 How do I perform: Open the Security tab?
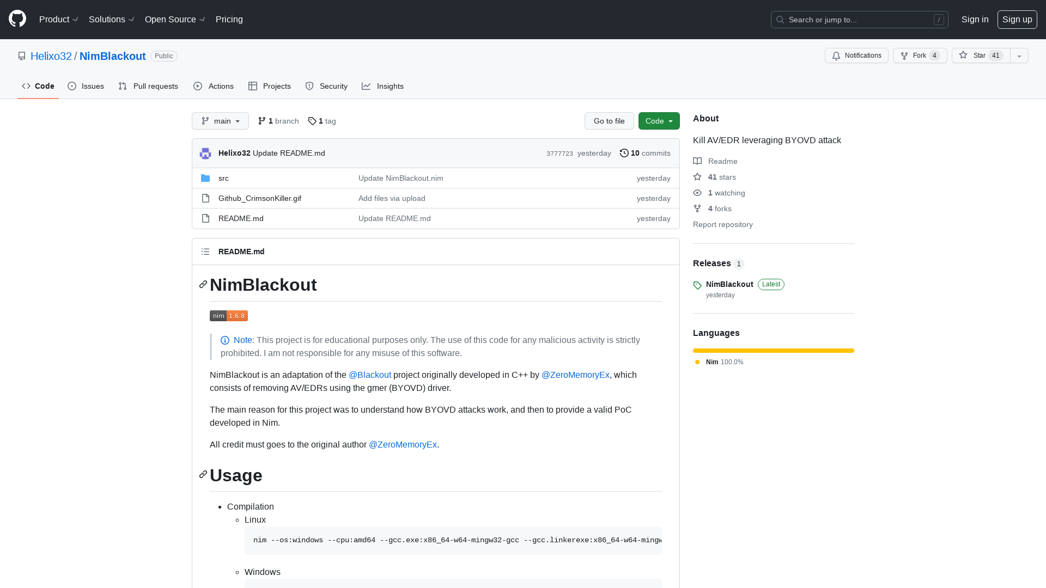point(326,86)
